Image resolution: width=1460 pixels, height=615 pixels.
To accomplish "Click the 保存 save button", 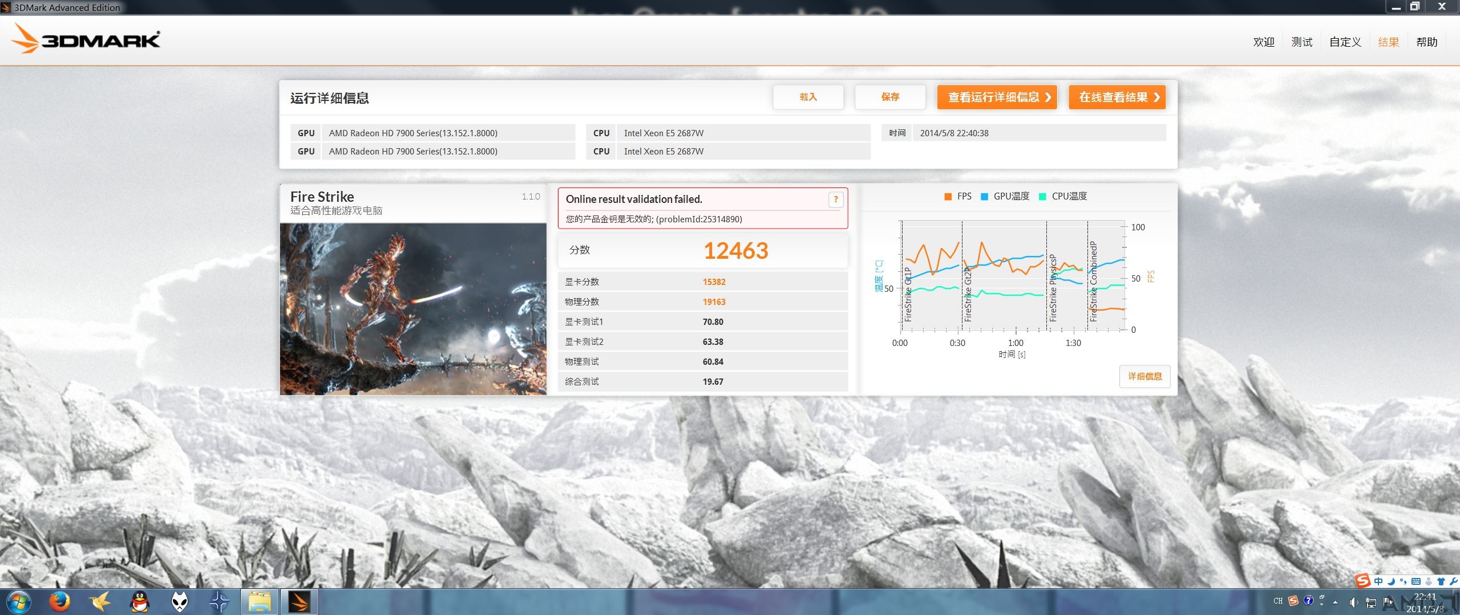I will [x=890, y=97].
